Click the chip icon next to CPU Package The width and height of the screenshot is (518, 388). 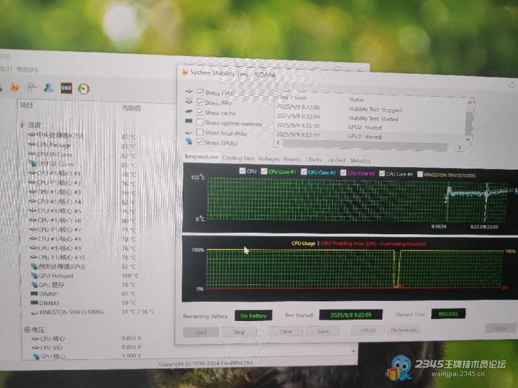pos(32,144)
